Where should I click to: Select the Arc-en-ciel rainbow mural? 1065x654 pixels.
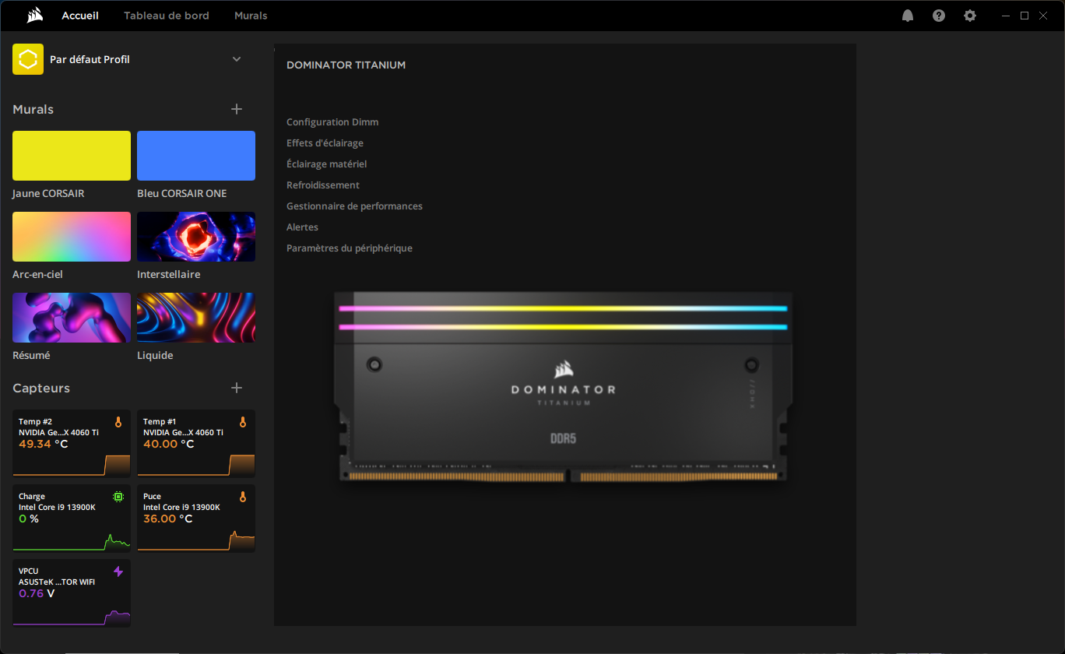[x=72, y=237]
